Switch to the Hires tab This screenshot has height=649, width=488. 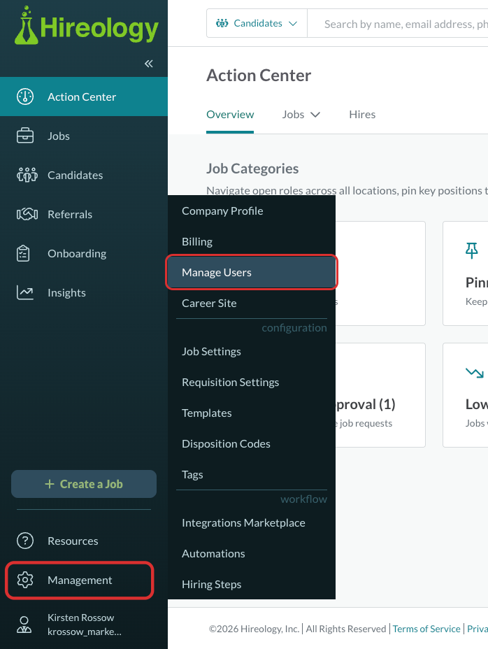(362, 114)
